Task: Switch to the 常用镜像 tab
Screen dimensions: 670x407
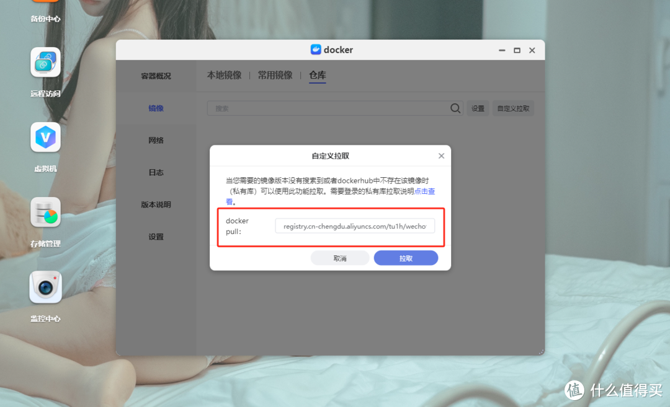Action: (x=275, y=75)
